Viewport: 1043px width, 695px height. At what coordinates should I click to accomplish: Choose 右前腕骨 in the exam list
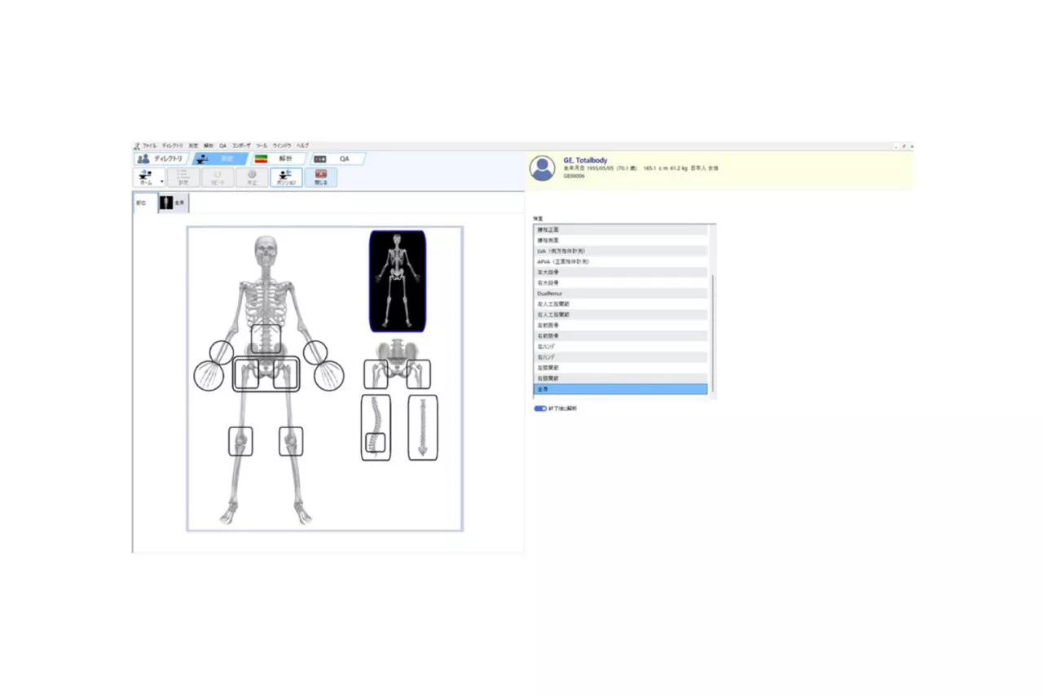(620, 336)
